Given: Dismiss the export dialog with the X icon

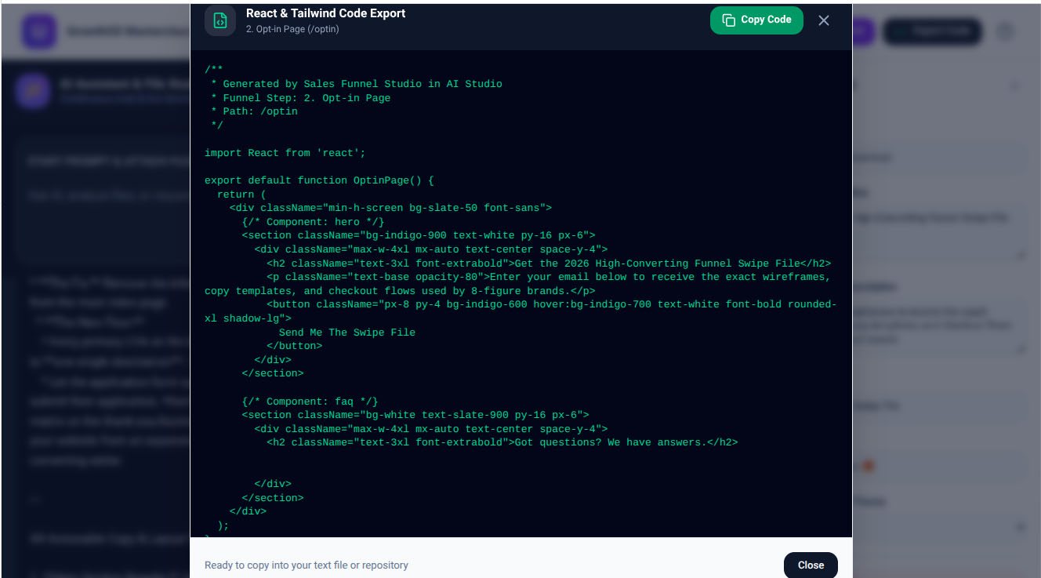Looking at the screenshot, I should [823, 20].
